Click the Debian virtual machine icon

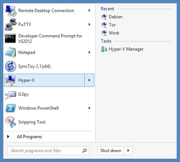click(x=104, y=17)
